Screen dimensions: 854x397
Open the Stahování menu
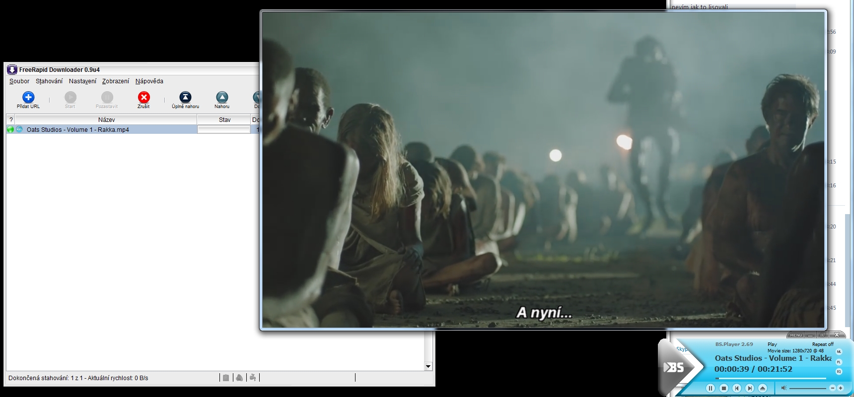49,81
